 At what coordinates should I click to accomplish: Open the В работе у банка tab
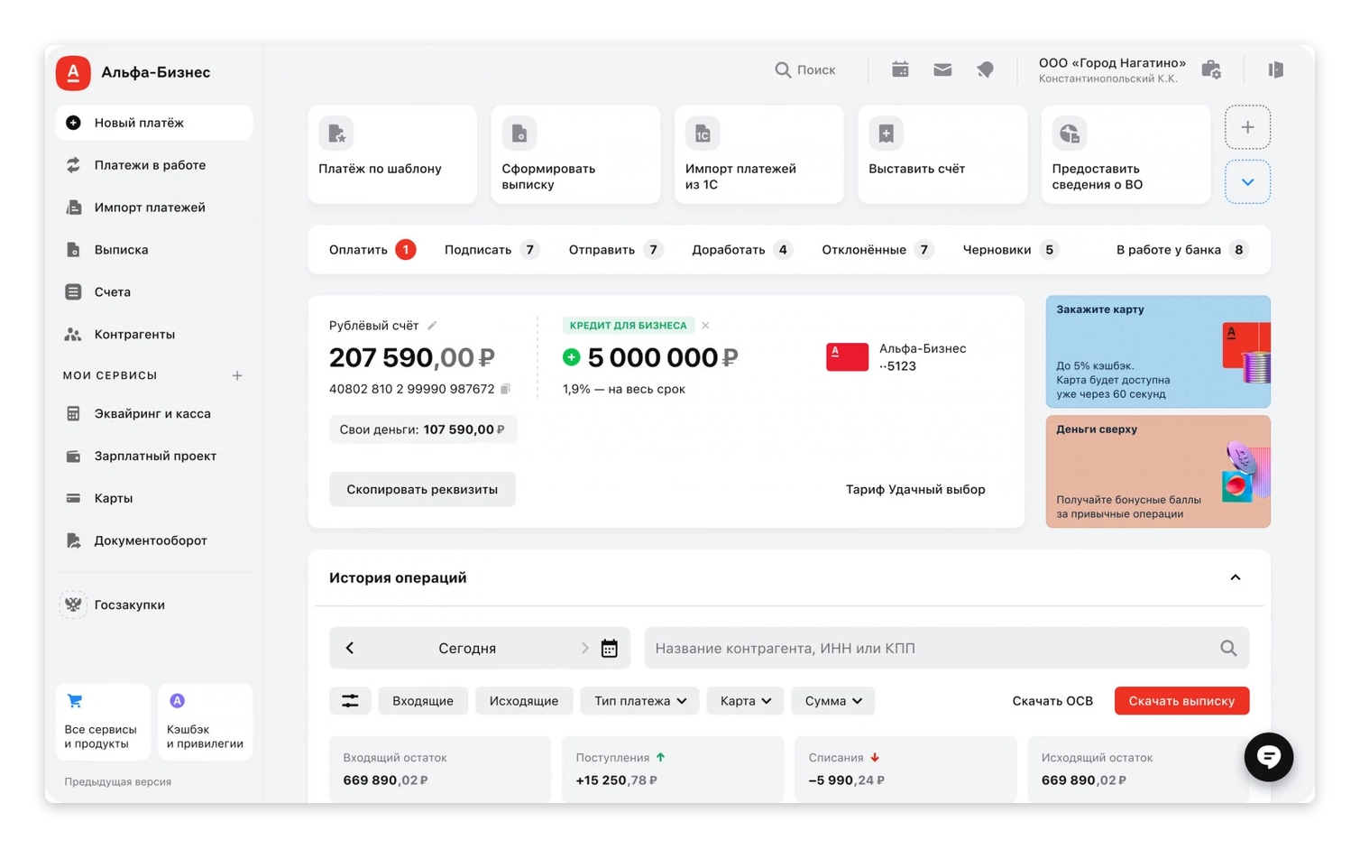pyautogui.click(x=1182, y=250)
